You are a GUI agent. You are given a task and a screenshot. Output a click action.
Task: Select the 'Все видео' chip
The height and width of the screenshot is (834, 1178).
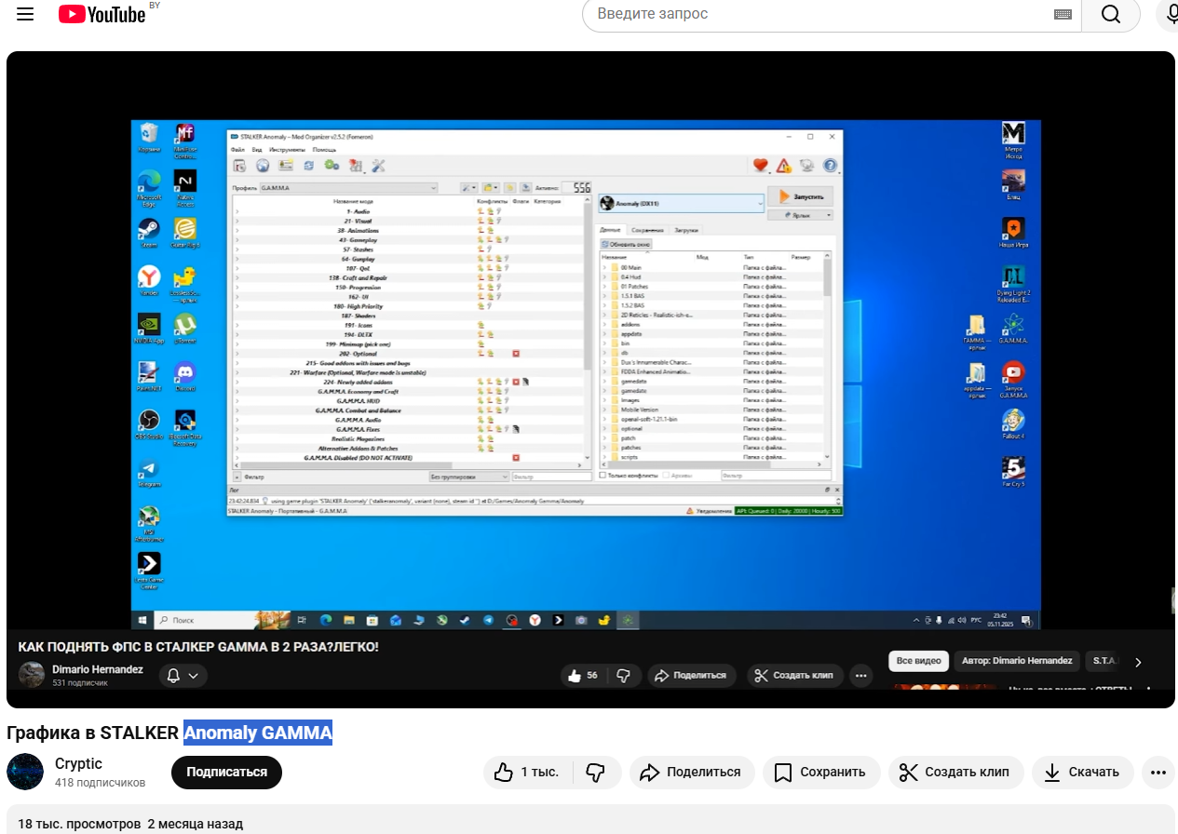coord(918,661)
